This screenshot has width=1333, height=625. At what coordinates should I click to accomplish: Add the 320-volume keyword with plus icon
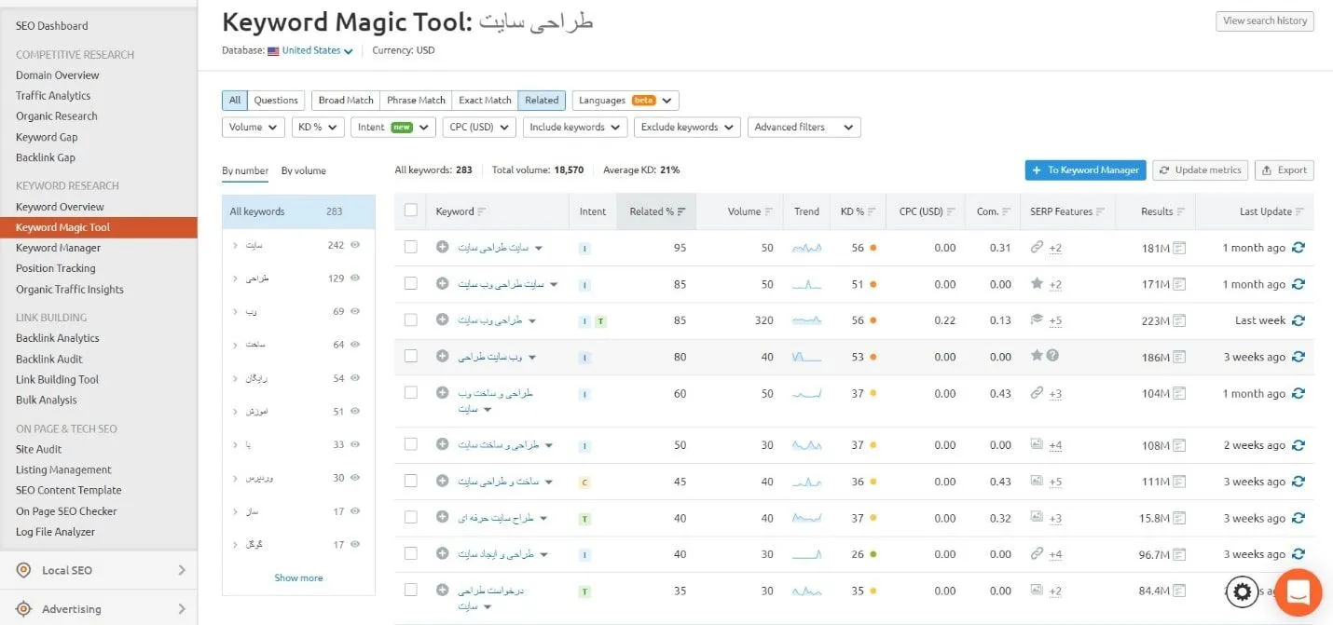tap(442, 319)
